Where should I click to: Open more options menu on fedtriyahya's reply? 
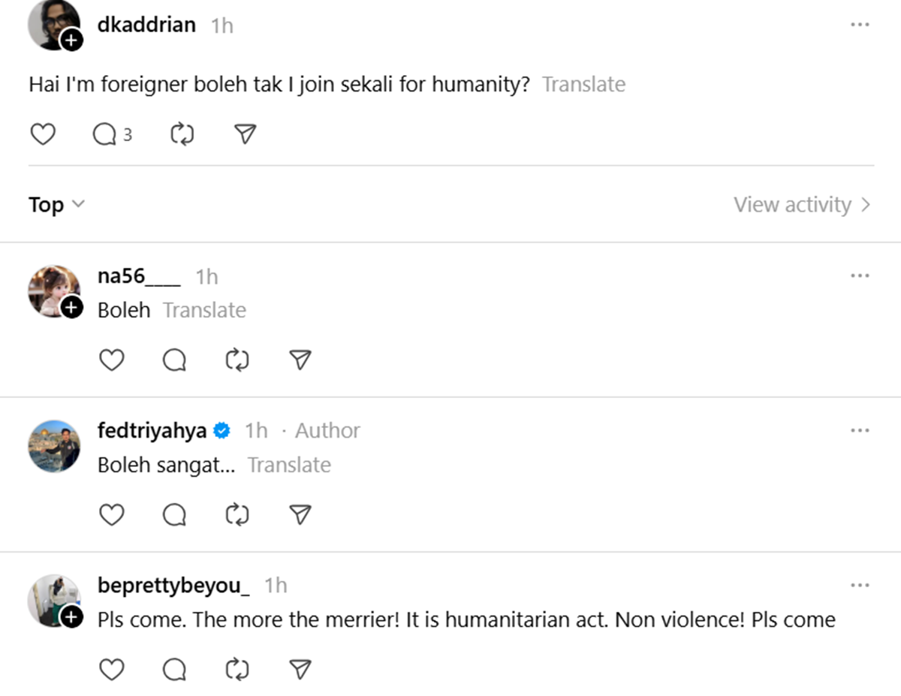coord(860,430)
